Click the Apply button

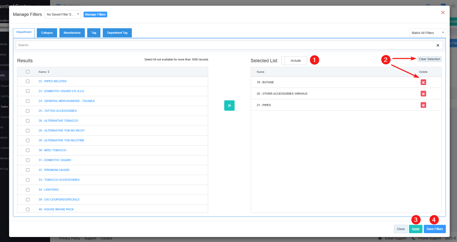415,229
